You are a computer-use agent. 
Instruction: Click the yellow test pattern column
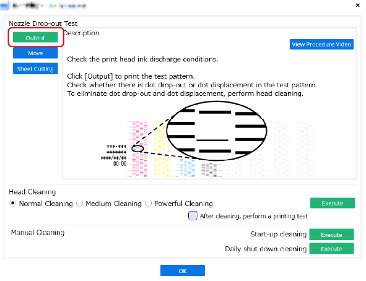coord(161,149)
